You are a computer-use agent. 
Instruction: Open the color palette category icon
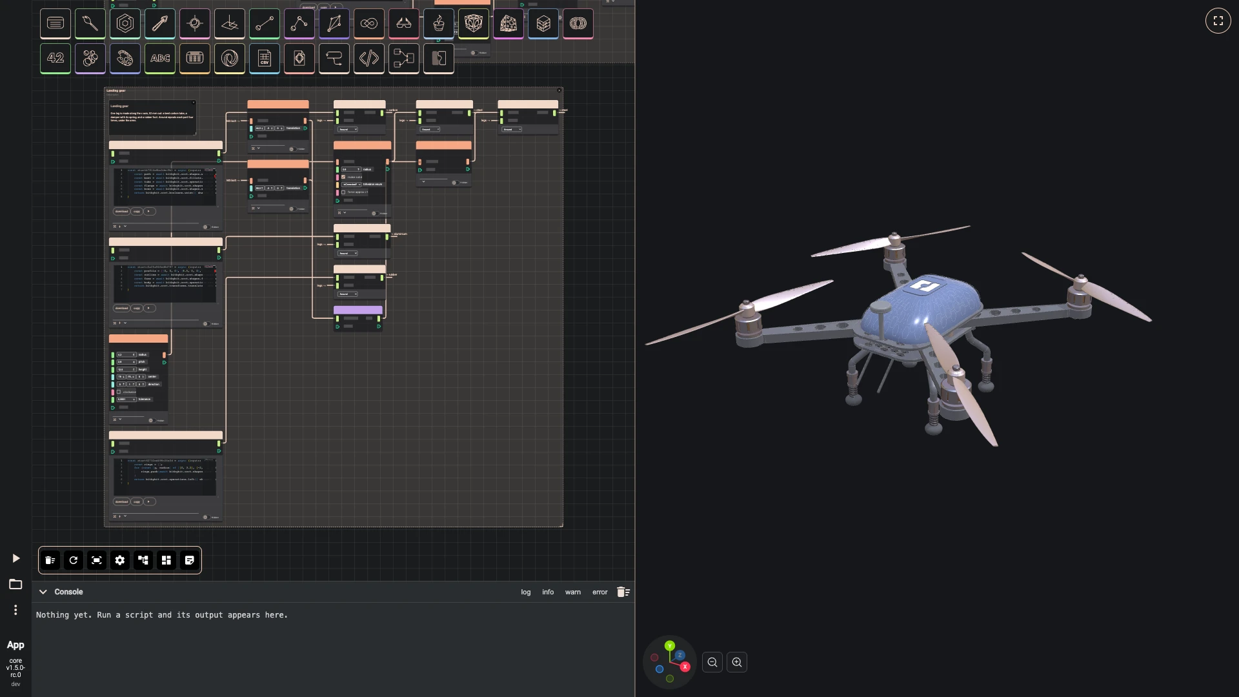pos(125,58)
